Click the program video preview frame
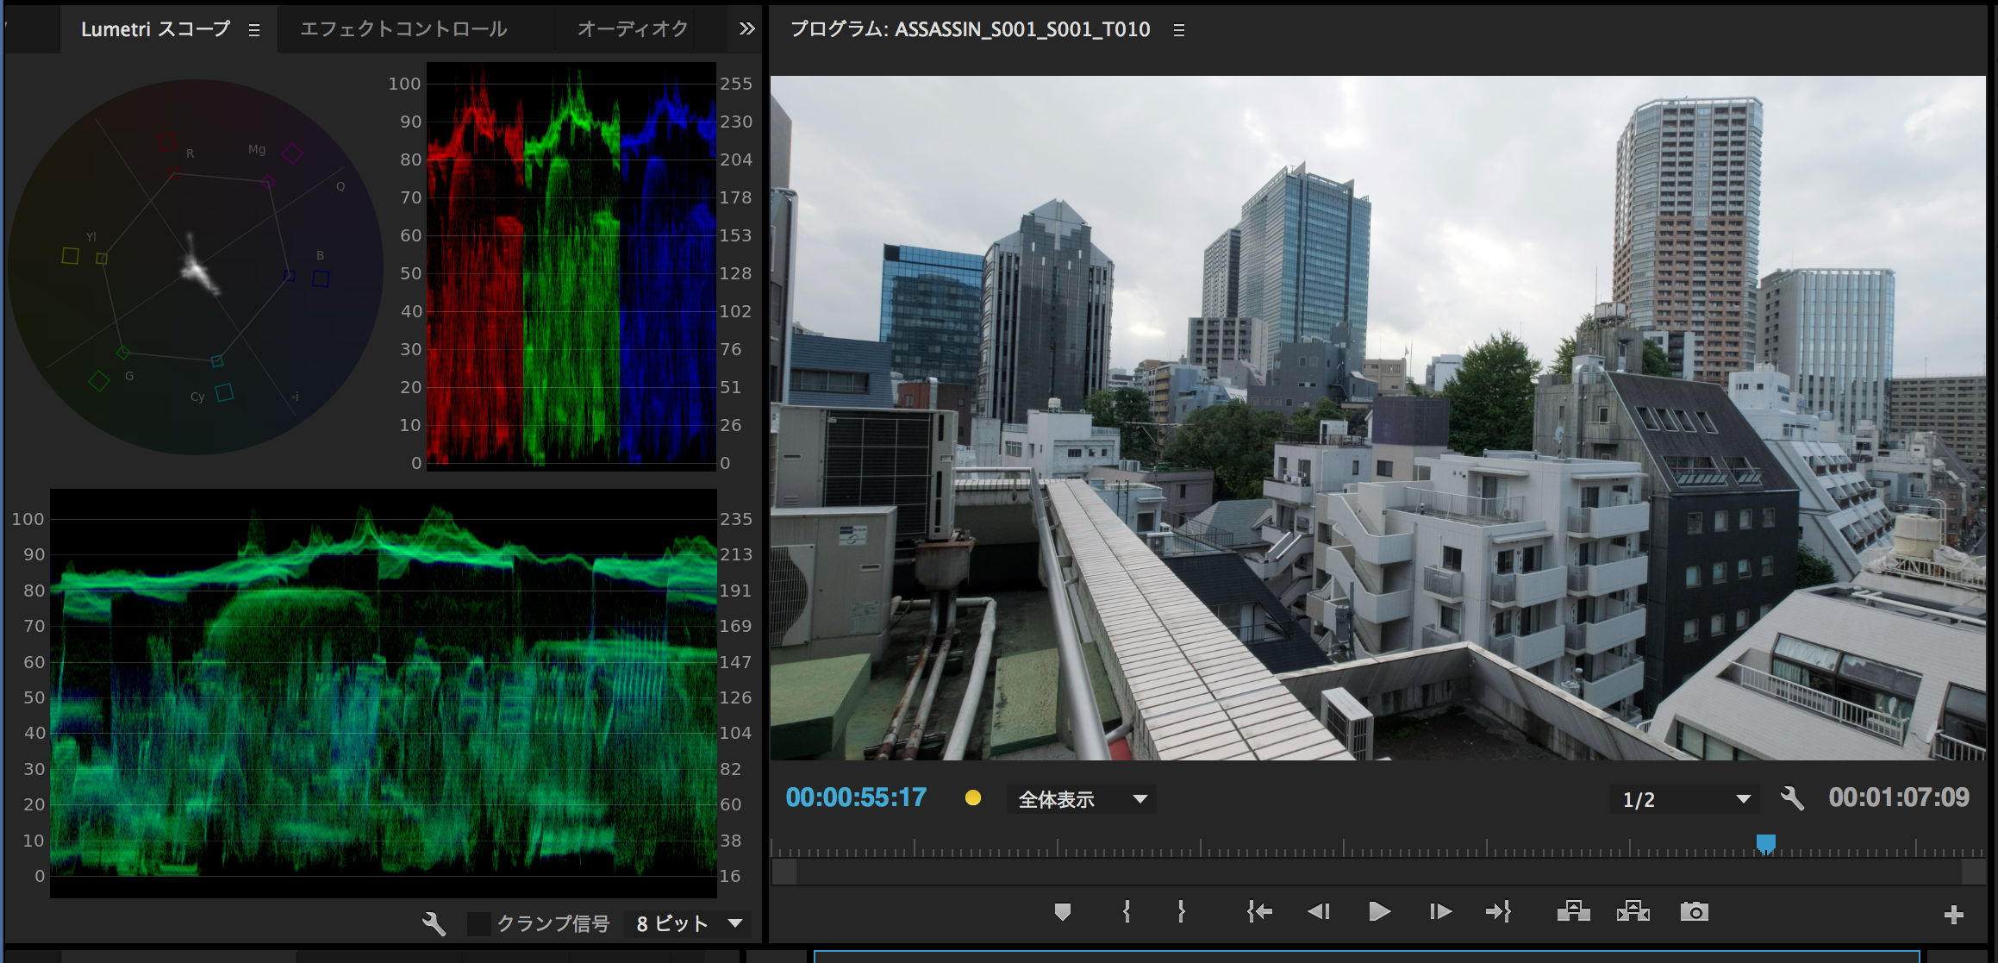This screenshot has width=1998, height=963. 1378,418
